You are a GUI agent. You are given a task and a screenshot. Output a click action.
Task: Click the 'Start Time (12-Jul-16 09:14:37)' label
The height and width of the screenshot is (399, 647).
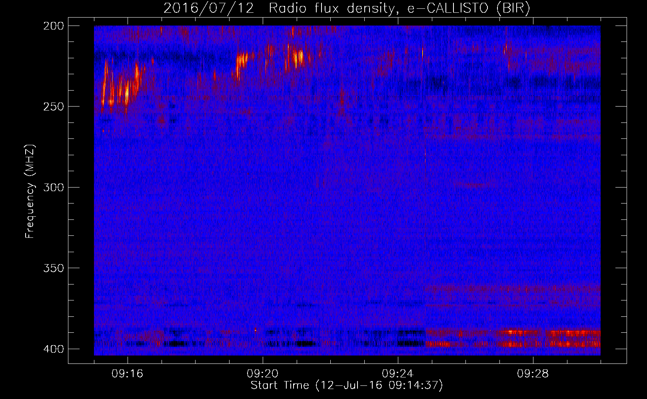pos(347,385)
